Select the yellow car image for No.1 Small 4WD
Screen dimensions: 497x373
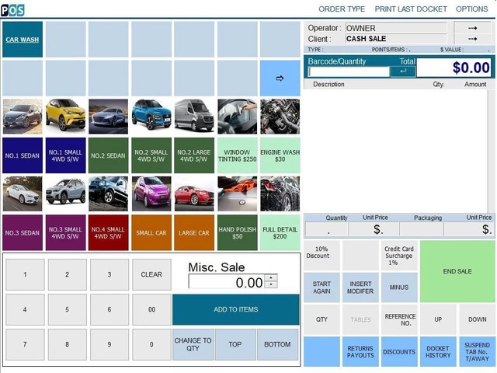click(65, 117)
